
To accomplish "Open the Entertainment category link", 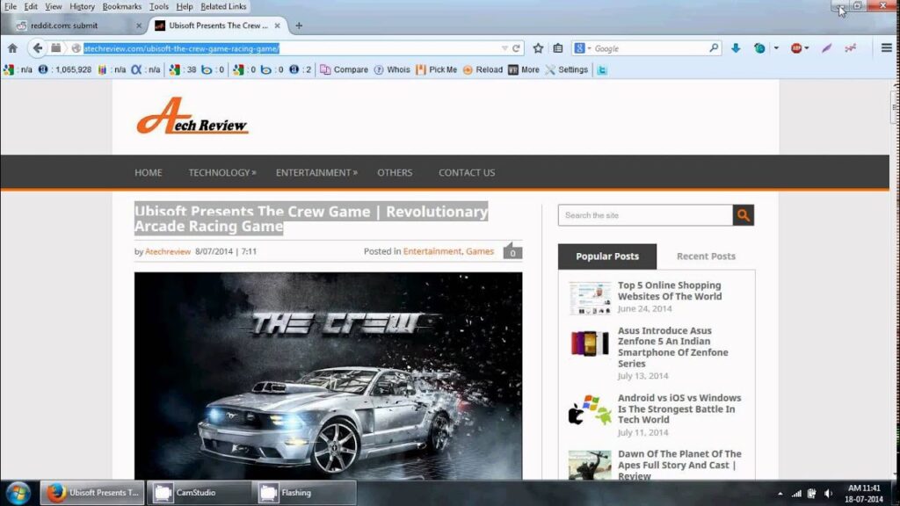I will pyautogui.click(x=432, y=251).
